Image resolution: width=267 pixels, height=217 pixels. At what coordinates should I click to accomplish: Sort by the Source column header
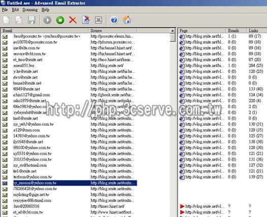click(112, 30)
